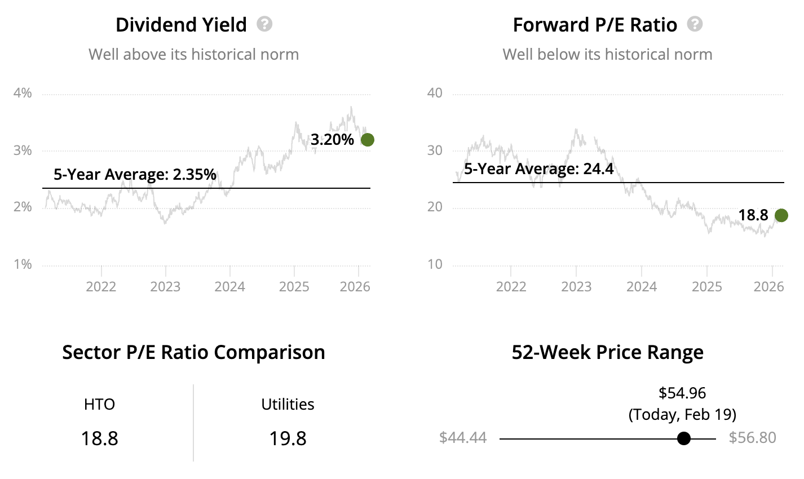Click the 5-Year Average 2.35% label
Image resolution: width=804 pixels, height=479 pixels.
[135, 175]
